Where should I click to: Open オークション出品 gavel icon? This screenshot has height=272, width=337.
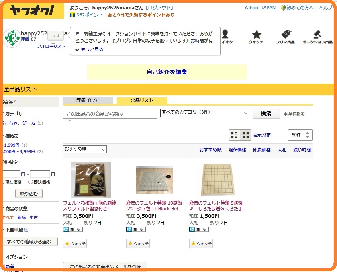point(317,34)
